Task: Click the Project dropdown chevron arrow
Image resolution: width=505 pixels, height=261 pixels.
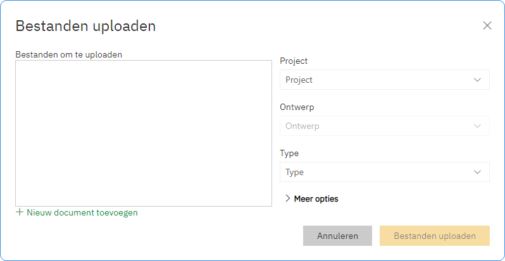Action: 477,80
